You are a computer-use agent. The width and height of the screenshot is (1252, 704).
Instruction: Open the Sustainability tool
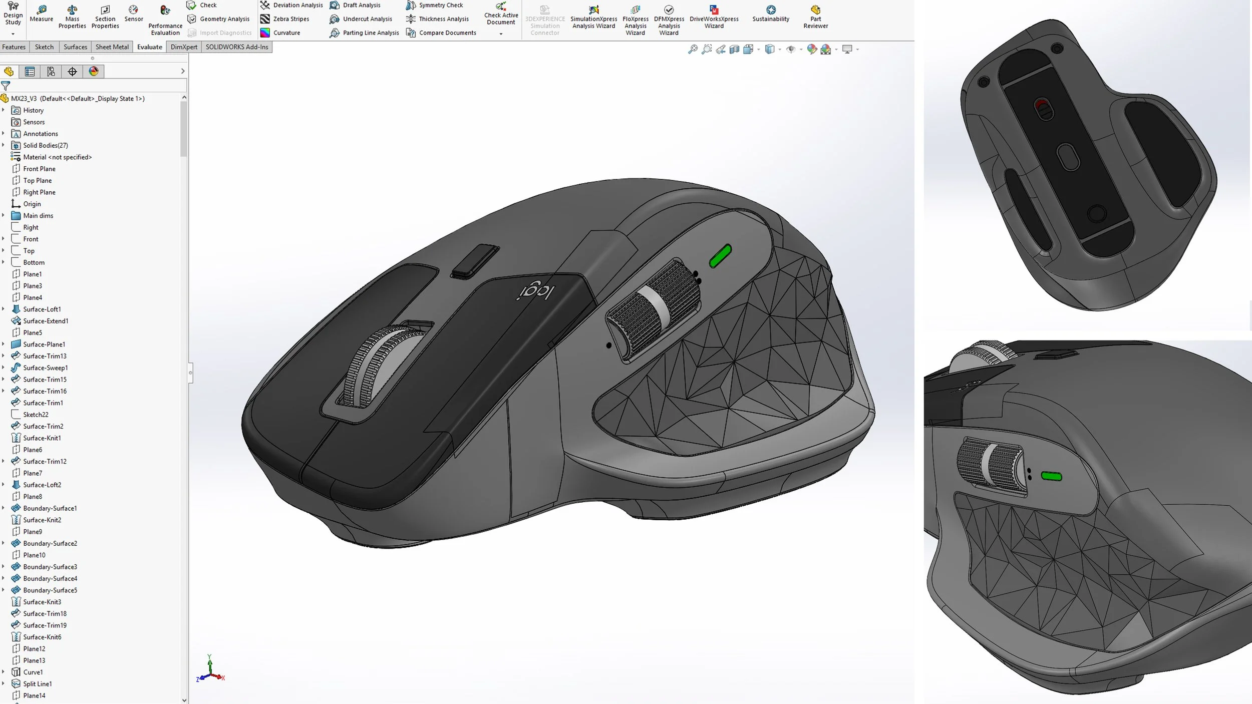pyautogui.click(x=771, y=10)
